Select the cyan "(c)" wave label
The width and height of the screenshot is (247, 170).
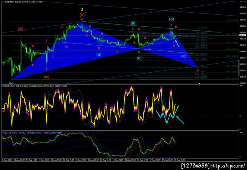139,58
